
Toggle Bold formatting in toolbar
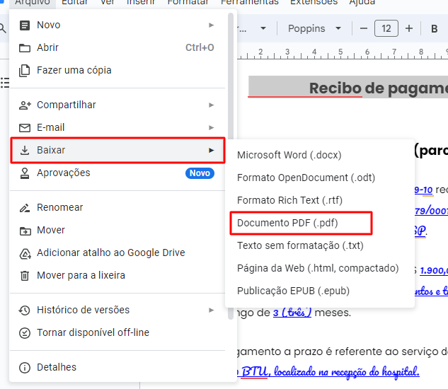(435, 28)
